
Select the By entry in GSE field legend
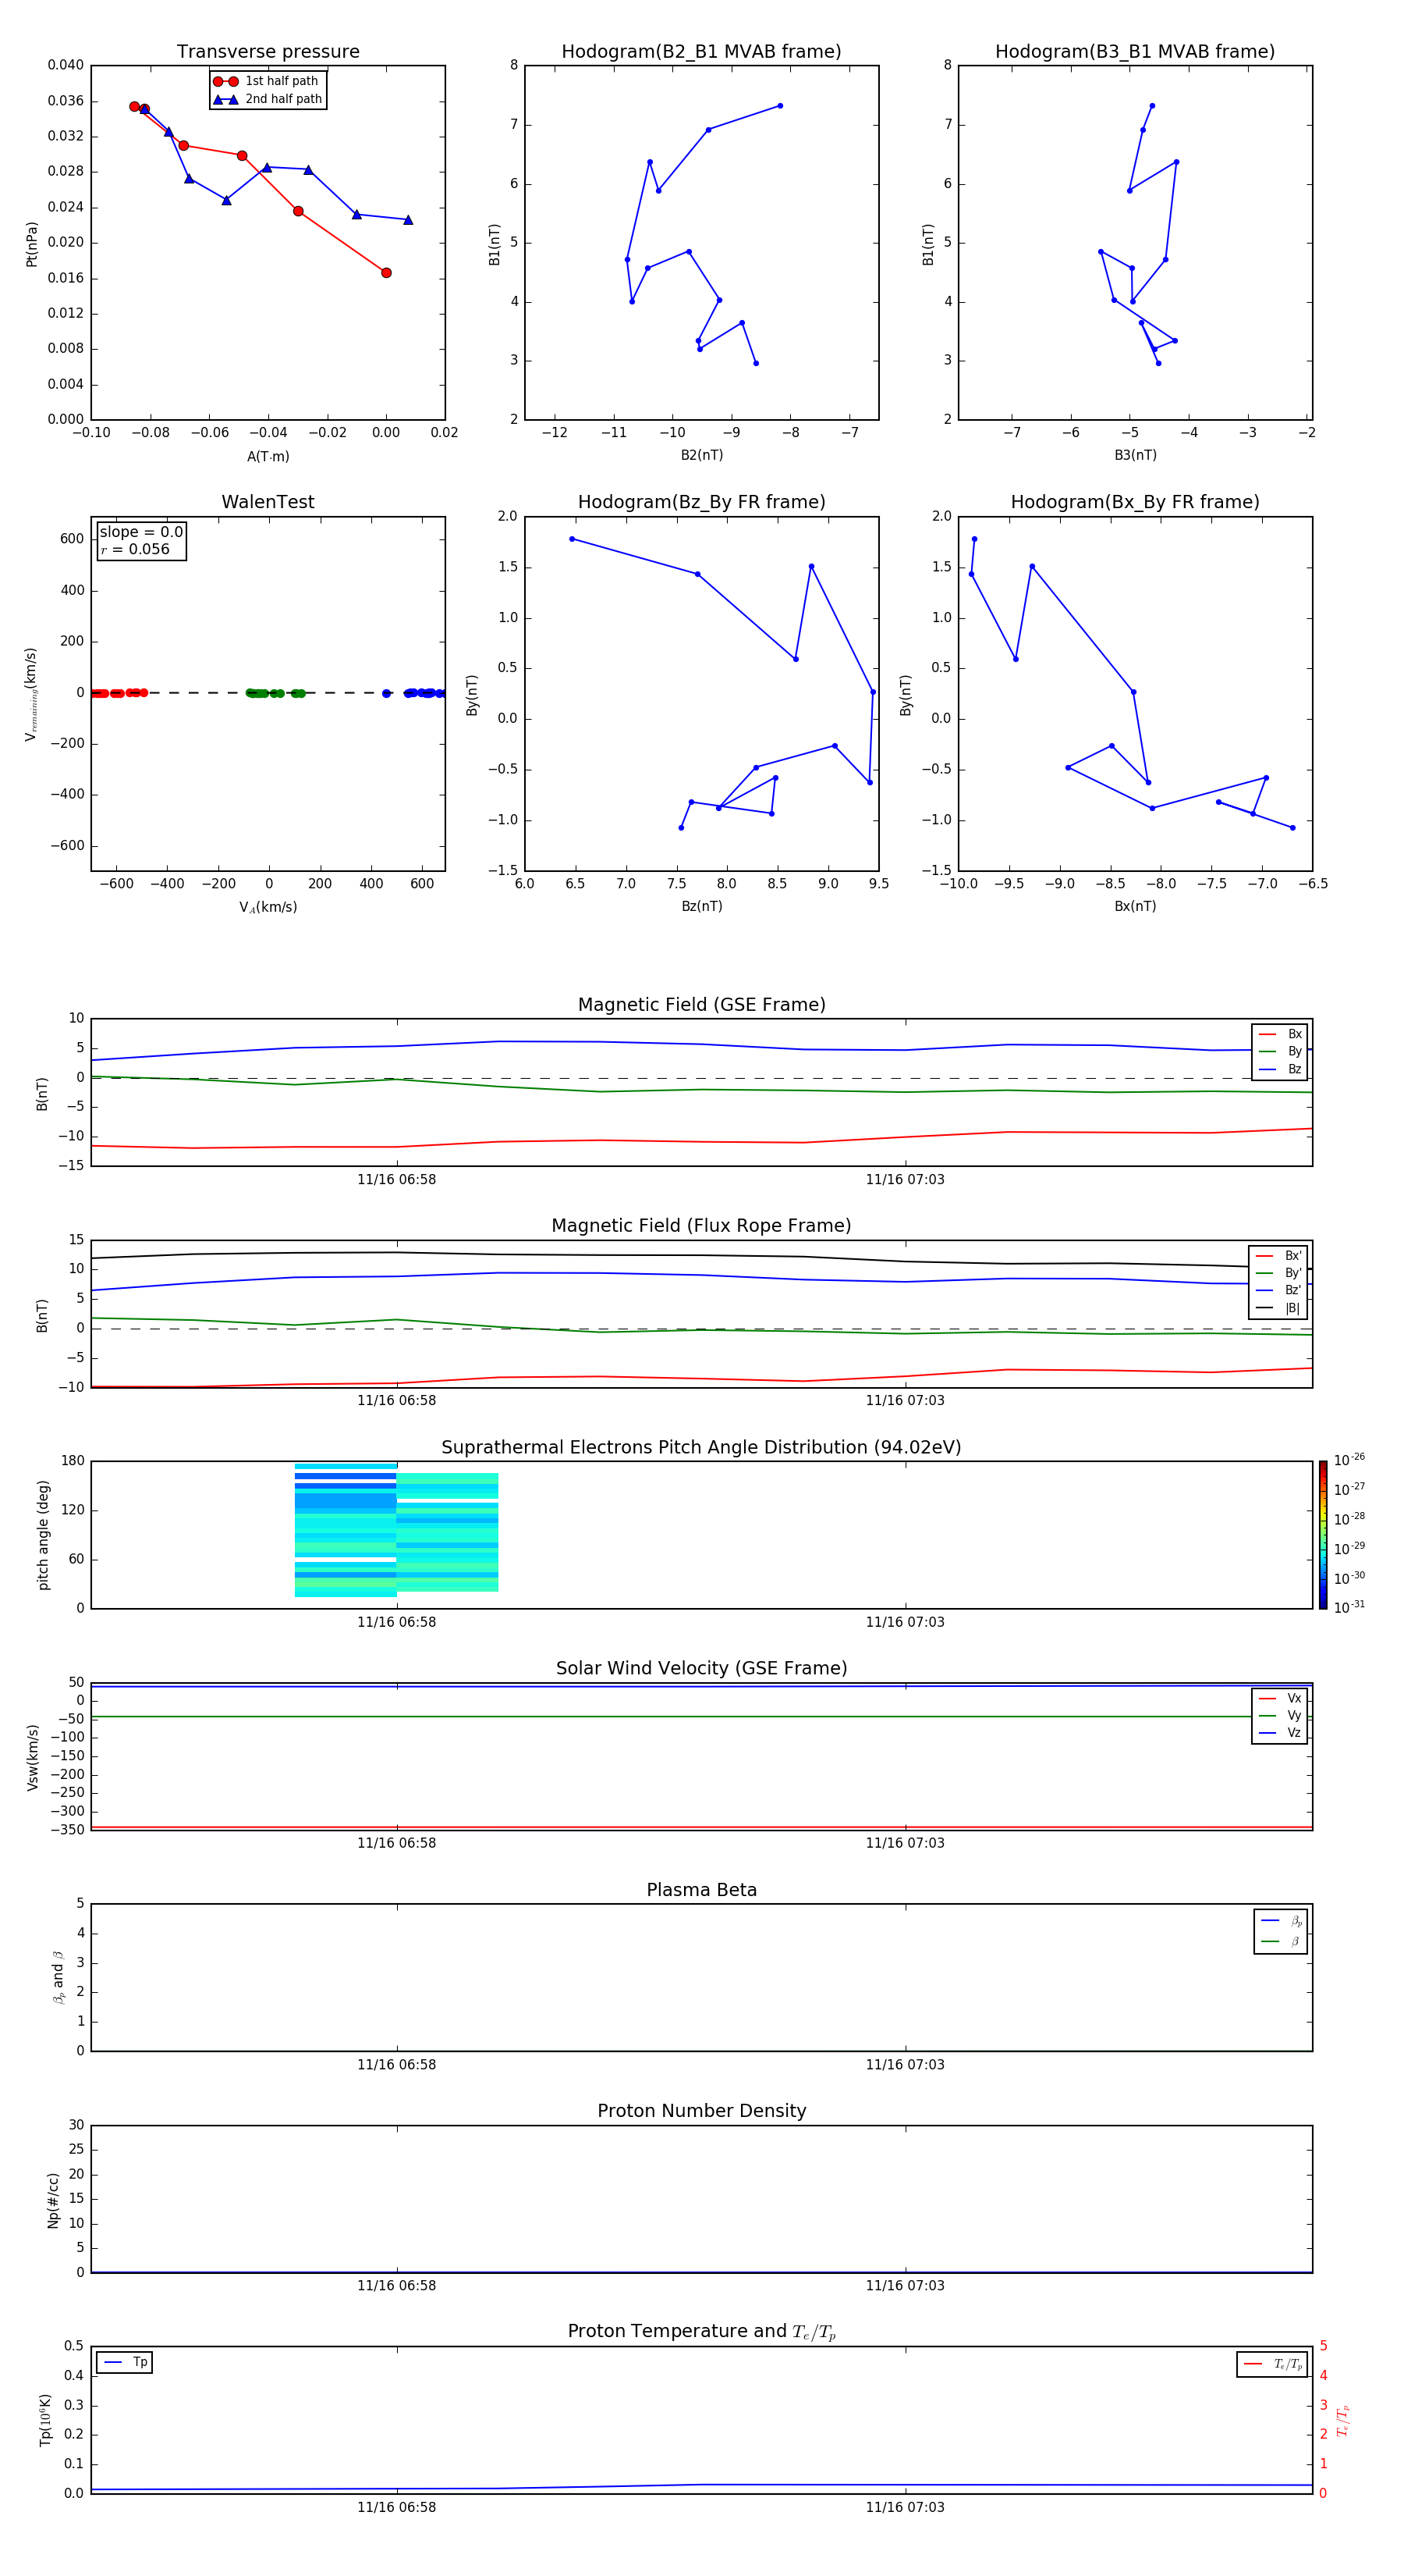coord(1280,1051)
